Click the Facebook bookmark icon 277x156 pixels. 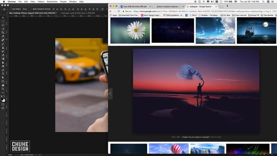coord(187,16)
